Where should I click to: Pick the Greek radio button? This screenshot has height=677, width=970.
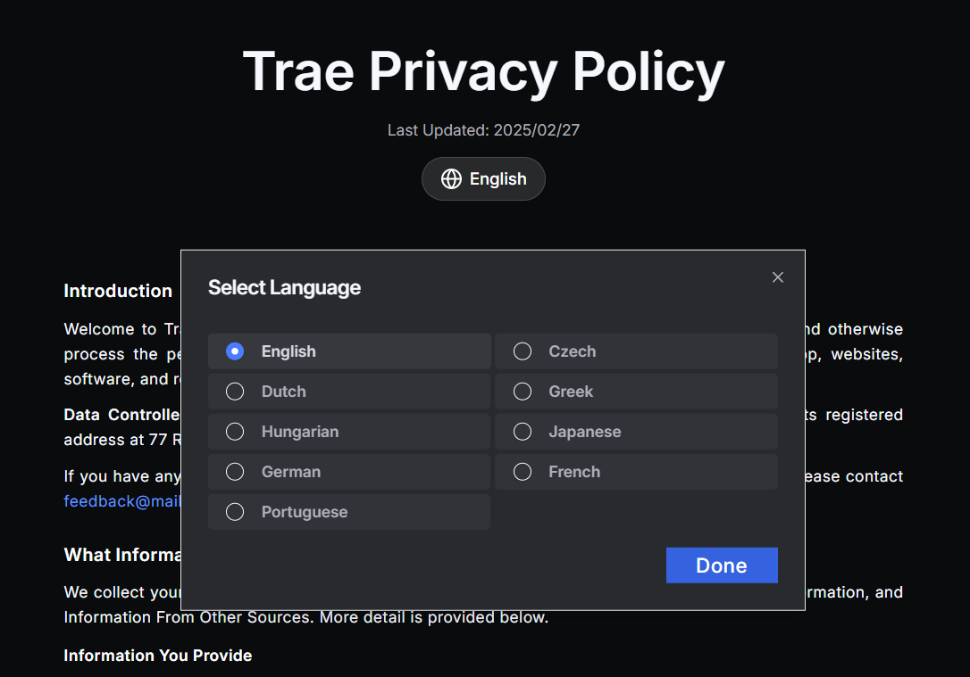click(523, 392)
